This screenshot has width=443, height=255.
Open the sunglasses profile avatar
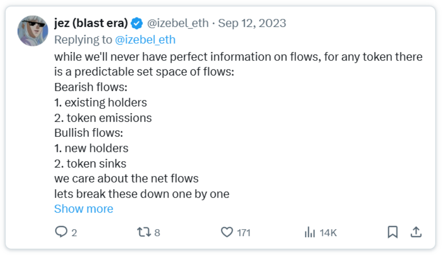33,31
